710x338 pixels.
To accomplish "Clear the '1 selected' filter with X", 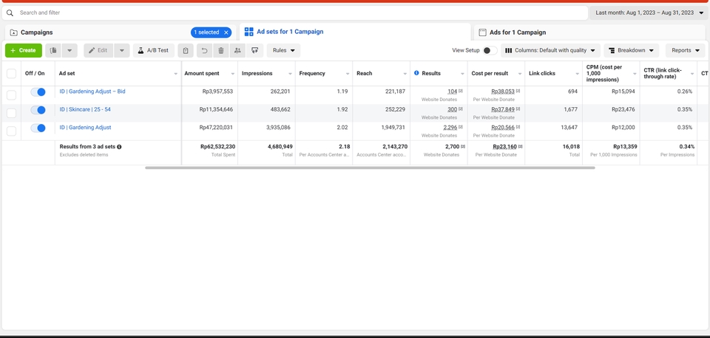I will [226, 32].
